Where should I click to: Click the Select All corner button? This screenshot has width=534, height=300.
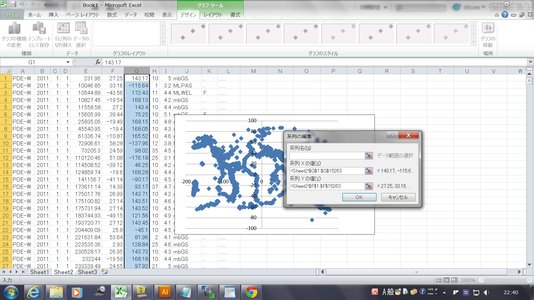coord(6,71)
